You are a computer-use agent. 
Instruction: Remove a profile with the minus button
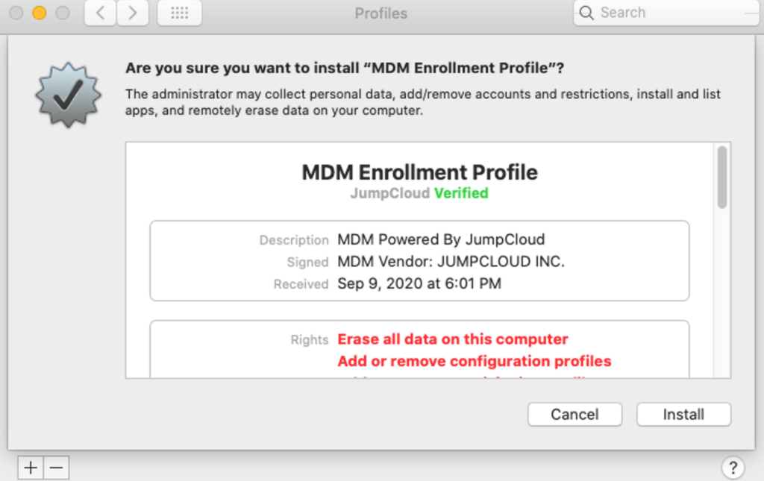57,468
